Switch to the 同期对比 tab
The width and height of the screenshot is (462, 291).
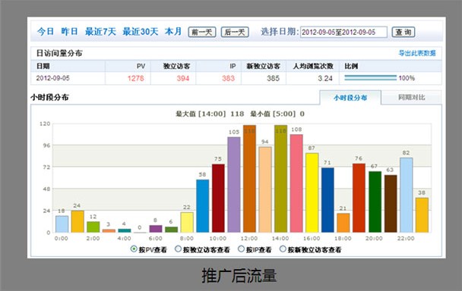coord(411,98)
